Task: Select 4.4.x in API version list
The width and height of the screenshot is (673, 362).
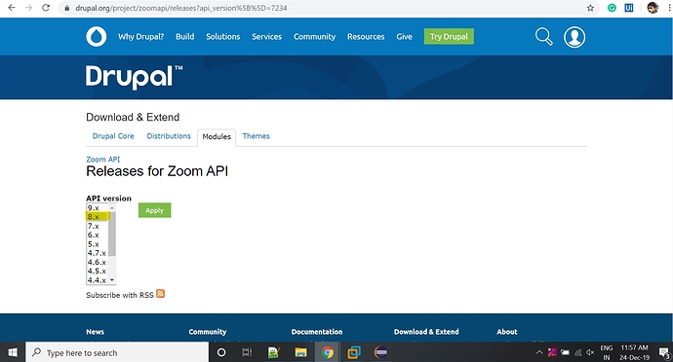Action: point(97,279)
